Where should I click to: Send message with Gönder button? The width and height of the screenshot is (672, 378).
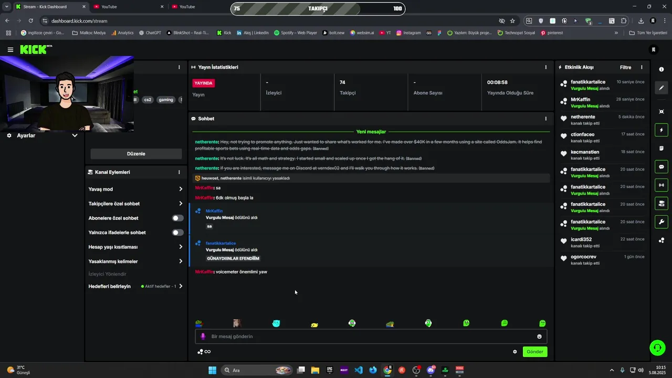(x=535, y=352)
